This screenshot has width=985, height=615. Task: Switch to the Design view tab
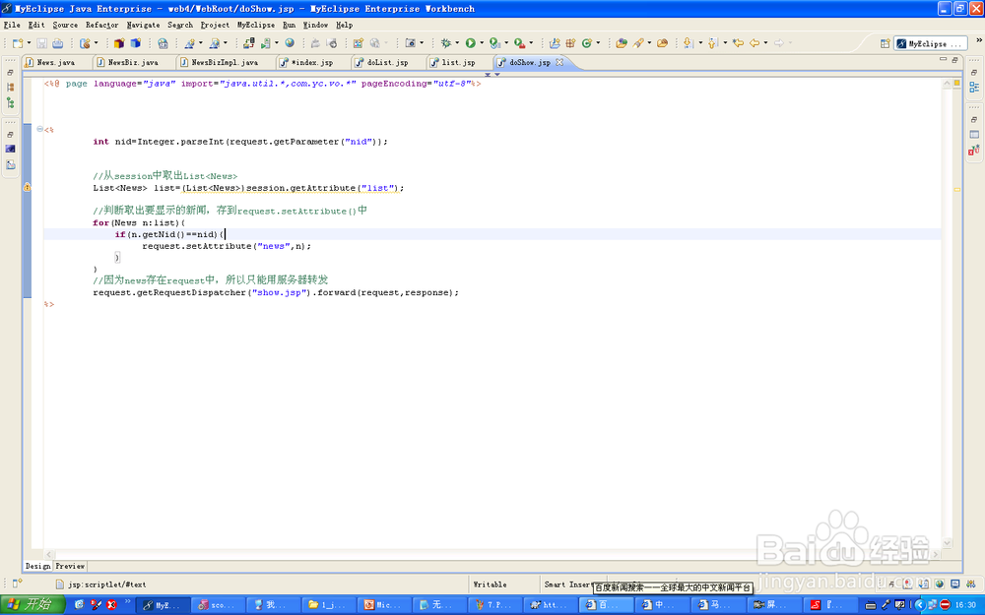37,566
